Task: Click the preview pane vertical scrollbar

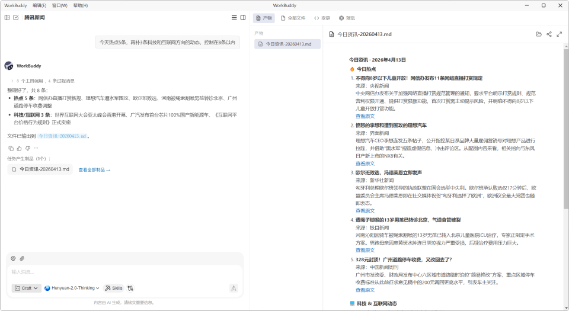Action: [x=566, y=129]
